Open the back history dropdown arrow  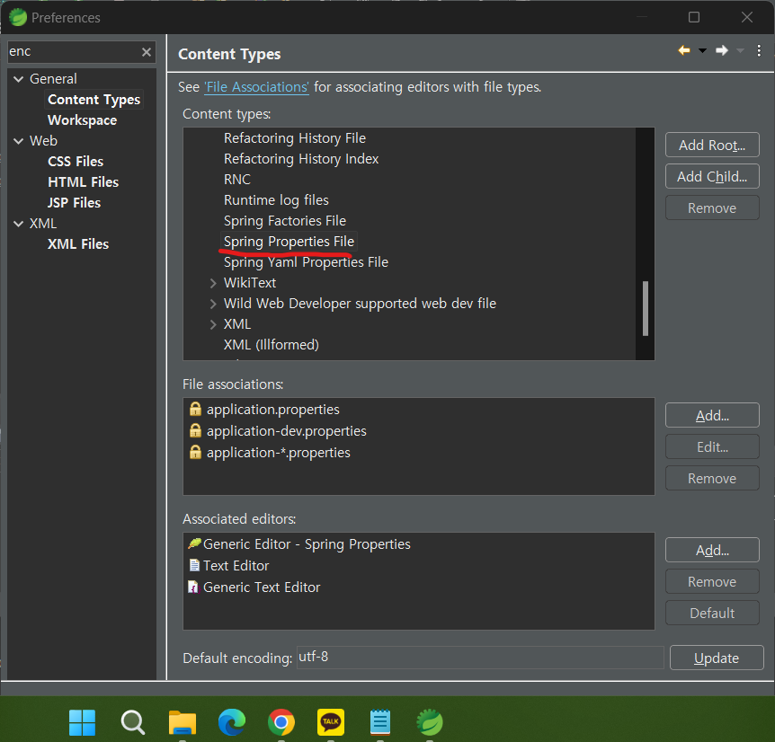702,50
